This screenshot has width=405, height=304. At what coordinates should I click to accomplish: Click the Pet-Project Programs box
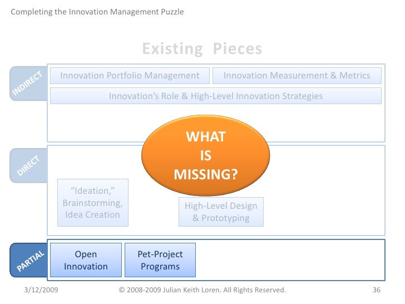click(160, 260)
